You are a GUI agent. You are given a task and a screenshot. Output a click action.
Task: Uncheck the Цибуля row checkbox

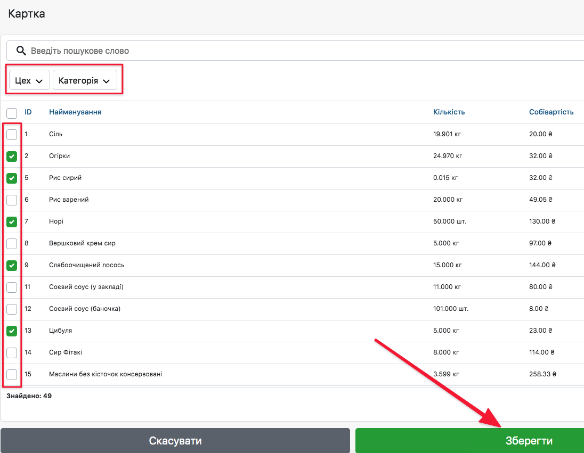pos(12,331)
